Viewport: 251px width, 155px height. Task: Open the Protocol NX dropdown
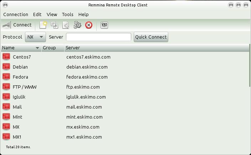(x=35, y=37)
